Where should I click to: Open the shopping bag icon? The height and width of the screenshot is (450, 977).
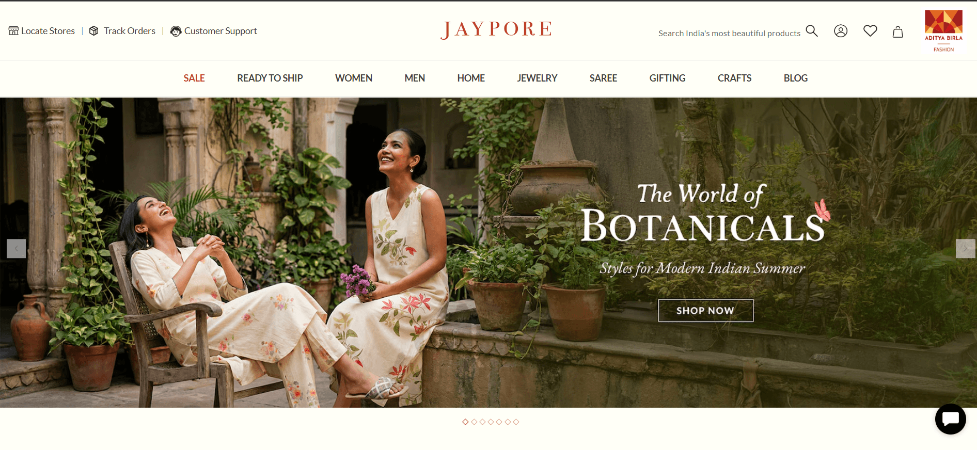898,32
